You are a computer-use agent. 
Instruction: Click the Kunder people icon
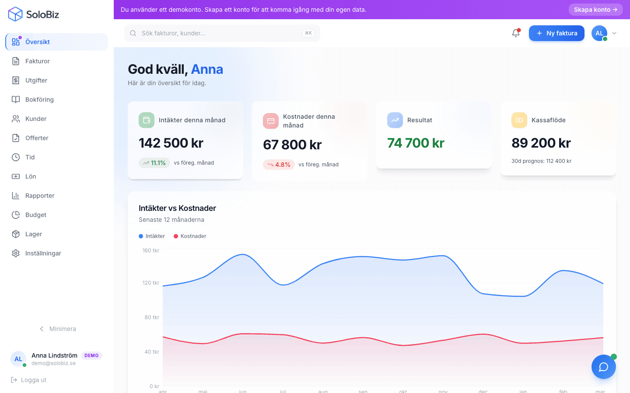(x=16, y=119)
